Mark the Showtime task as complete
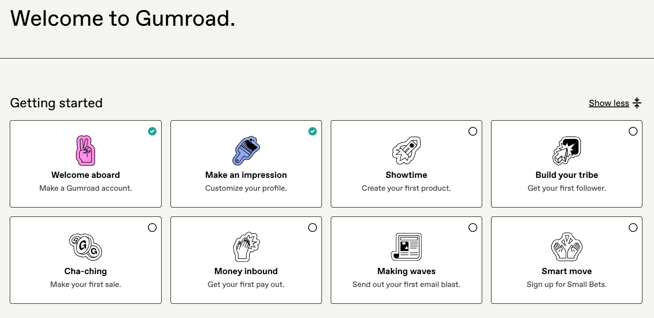This screenshot has height=318, width=654. (x=473, y=131)
